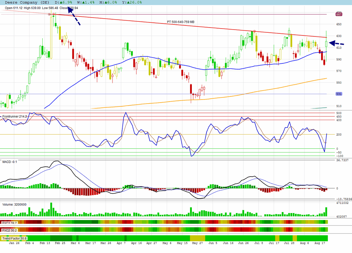352x253 pixels.
Task: Click the Feb 4 date label
Action: (x=30, y=243)
